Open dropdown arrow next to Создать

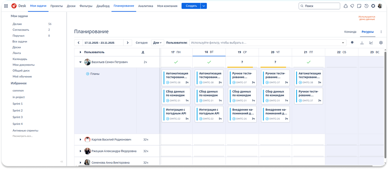coord(204,6)
